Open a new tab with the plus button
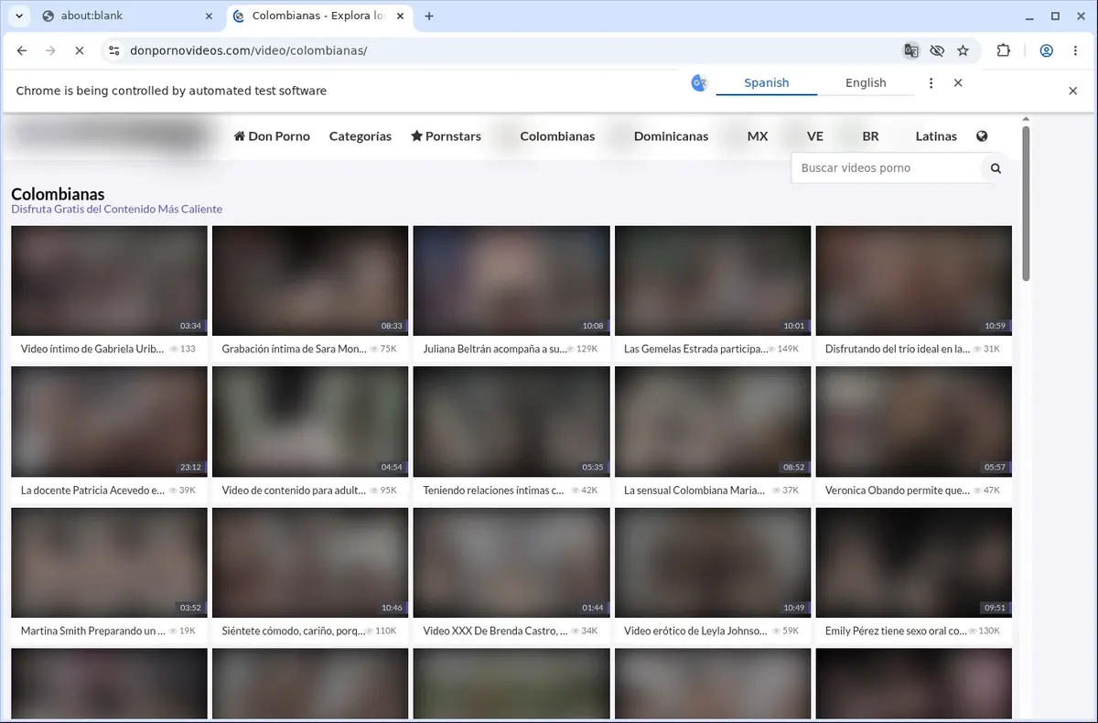This screenshot has width=1098, height=723. coord(429,16)
